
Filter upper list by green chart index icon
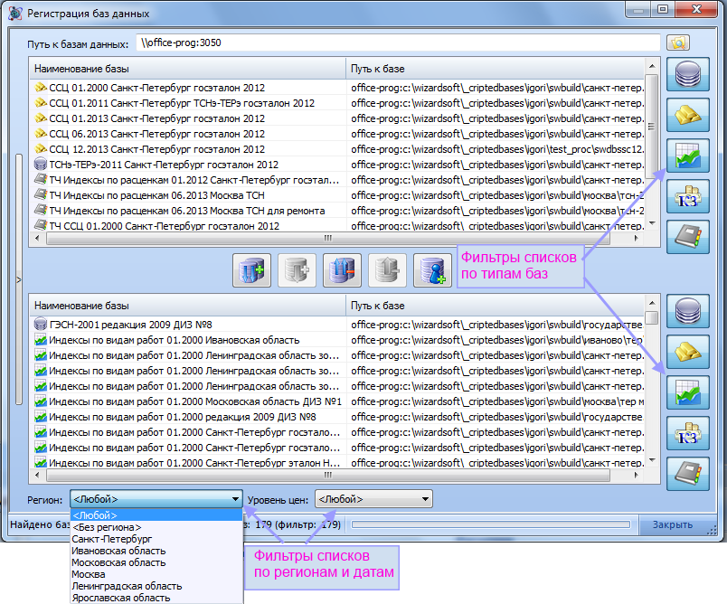point(688,156)
